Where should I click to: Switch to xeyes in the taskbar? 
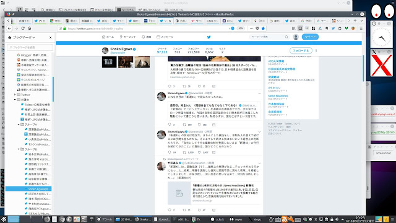coord(236,219)
